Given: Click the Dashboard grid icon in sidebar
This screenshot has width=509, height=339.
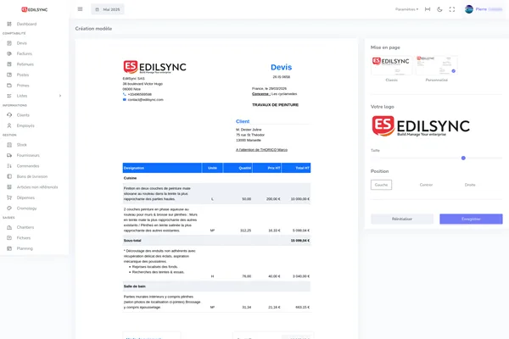Looking at the screenshot, I should point(8,24).
